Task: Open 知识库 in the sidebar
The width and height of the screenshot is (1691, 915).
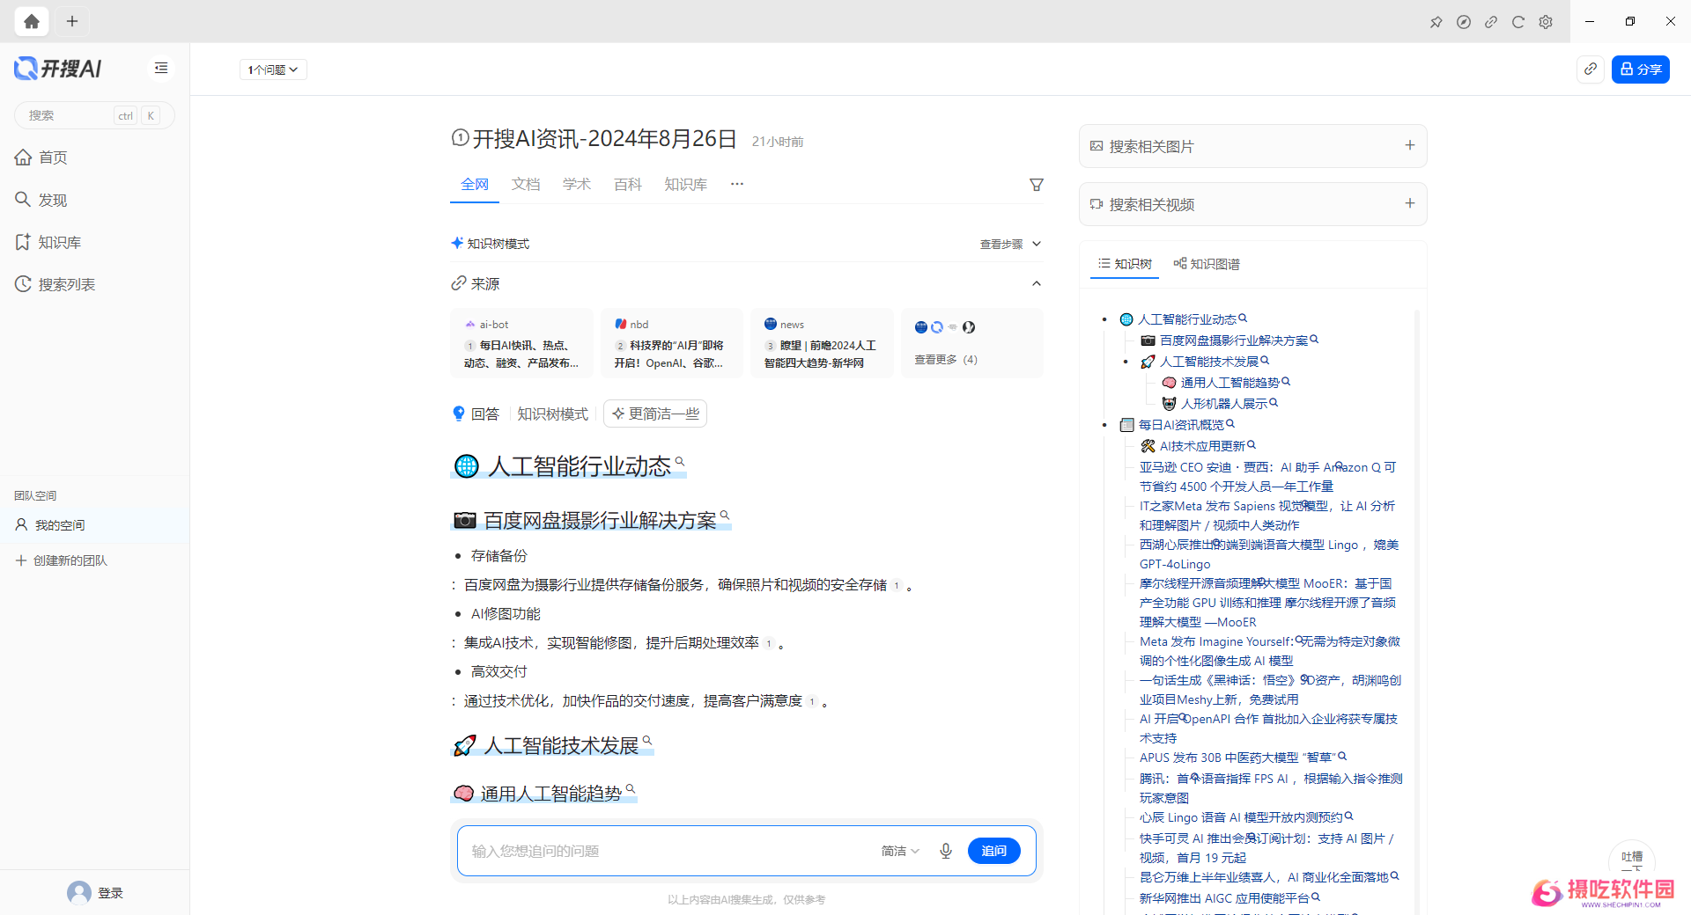Action: (x=59, y=242)
